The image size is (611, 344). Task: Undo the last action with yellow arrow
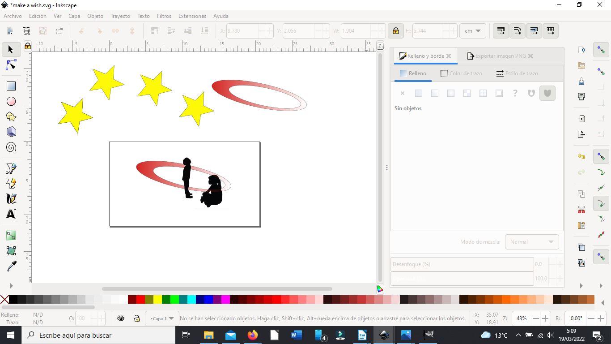coord(581,156)
